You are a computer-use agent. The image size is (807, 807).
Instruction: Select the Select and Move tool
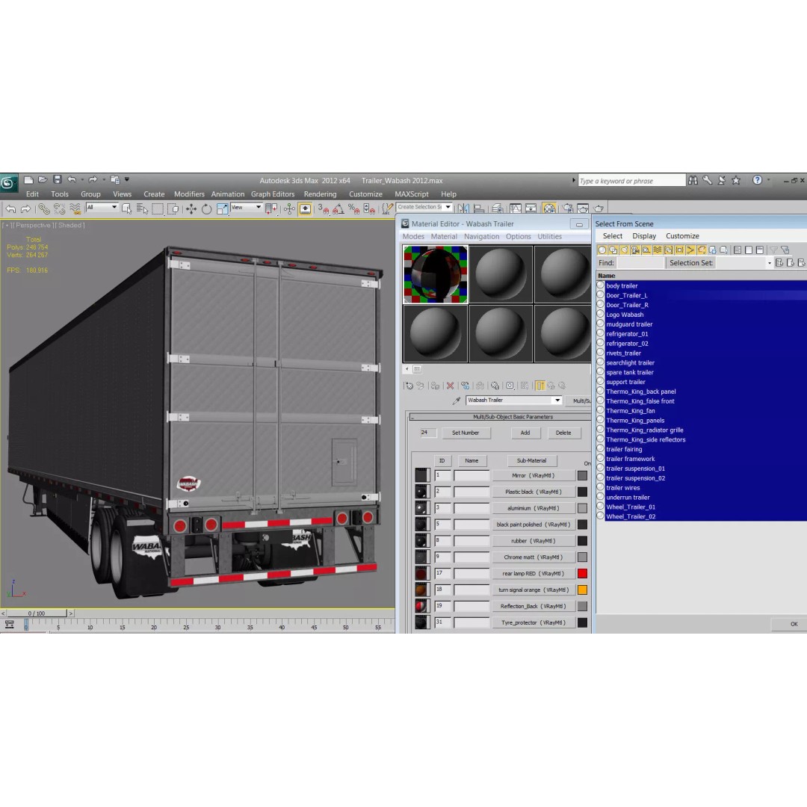pos(191,209)
